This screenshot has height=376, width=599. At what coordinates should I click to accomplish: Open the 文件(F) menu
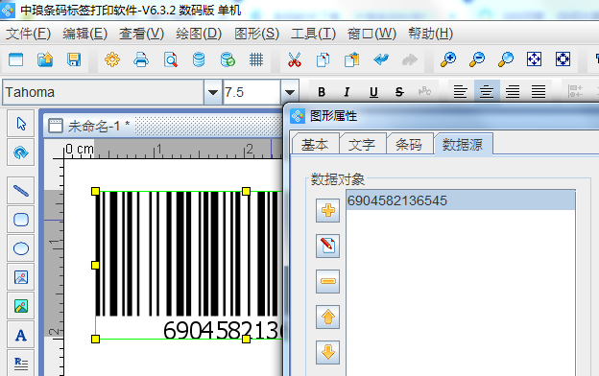pos(28,34)
